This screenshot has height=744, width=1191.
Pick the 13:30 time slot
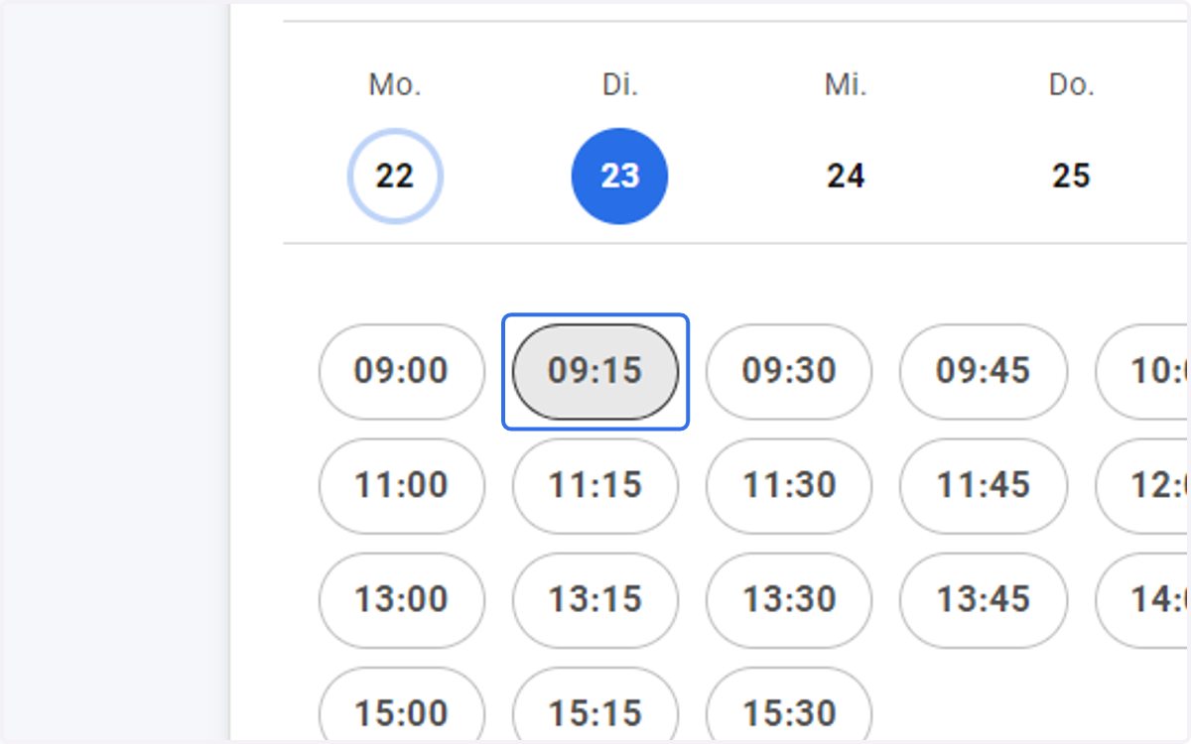point(789,600)
